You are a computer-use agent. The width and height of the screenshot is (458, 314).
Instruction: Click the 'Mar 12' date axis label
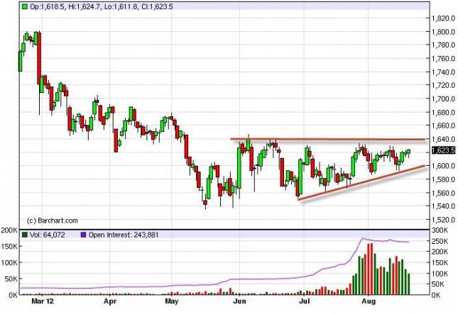[x=43, y=301]
